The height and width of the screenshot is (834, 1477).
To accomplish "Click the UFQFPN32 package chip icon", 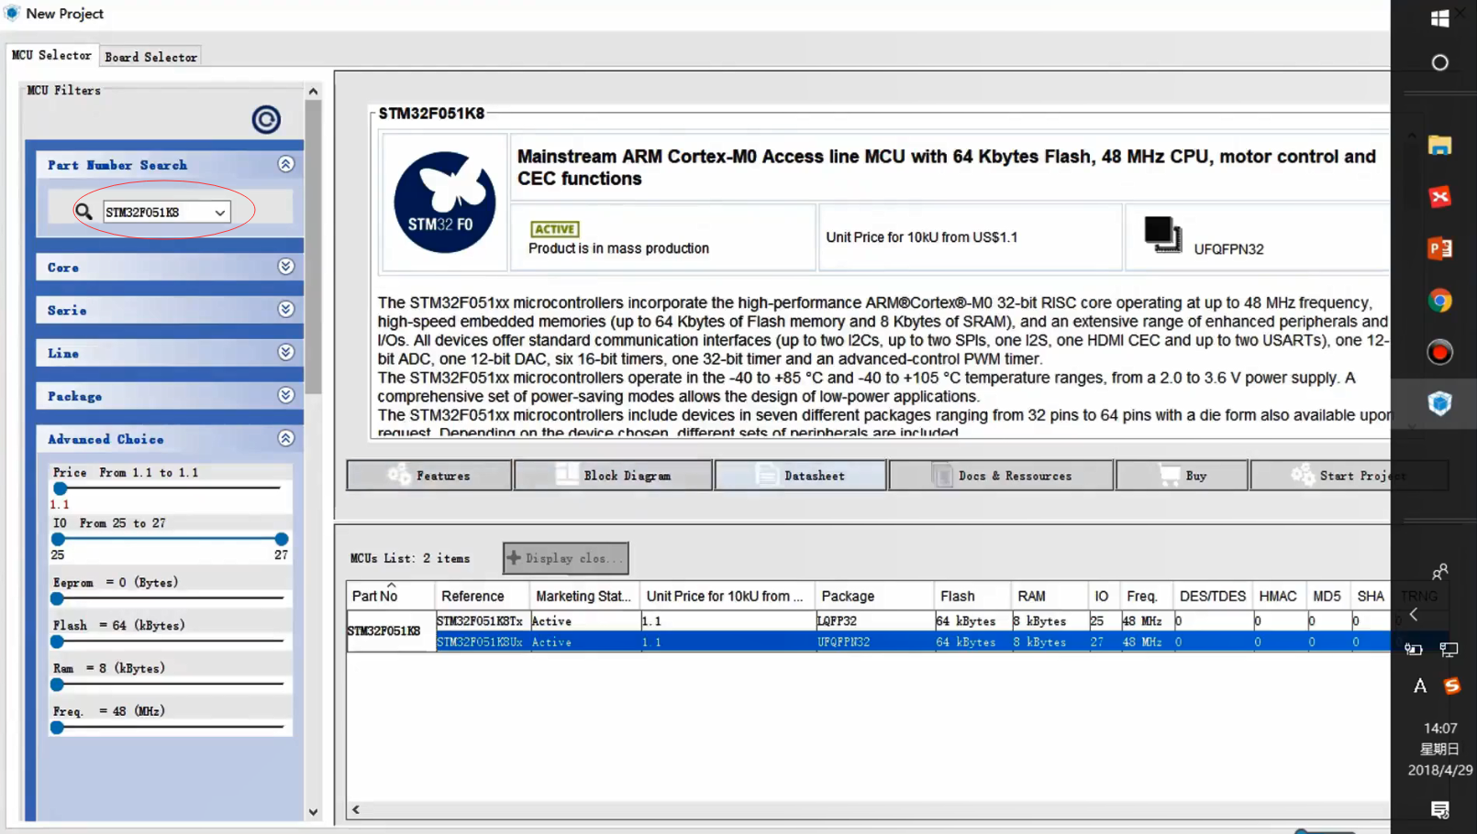I will (x=1162, y=235).
